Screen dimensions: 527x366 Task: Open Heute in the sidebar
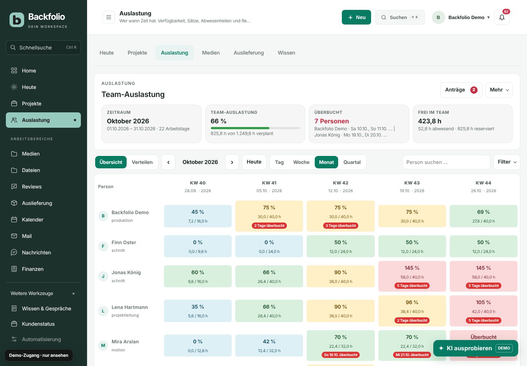[x=43, y=87]
